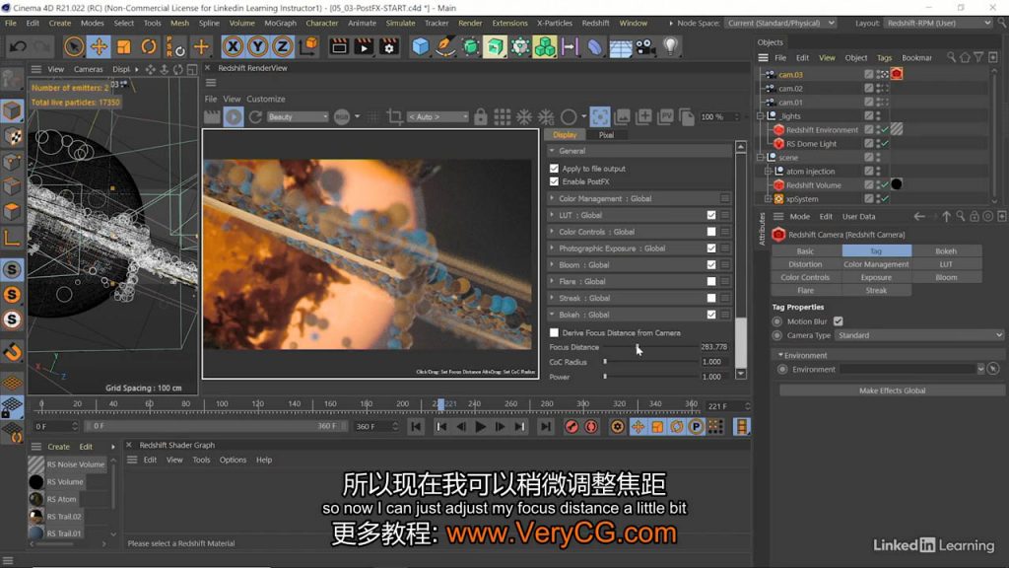1009x568 pixels.
Task: Click the camera object icon
Action: click(645, 46)
